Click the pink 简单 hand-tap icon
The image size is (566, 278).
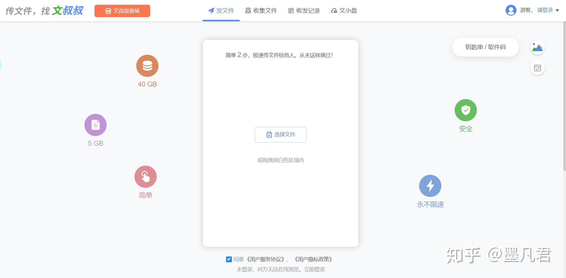tap(145, 177)
